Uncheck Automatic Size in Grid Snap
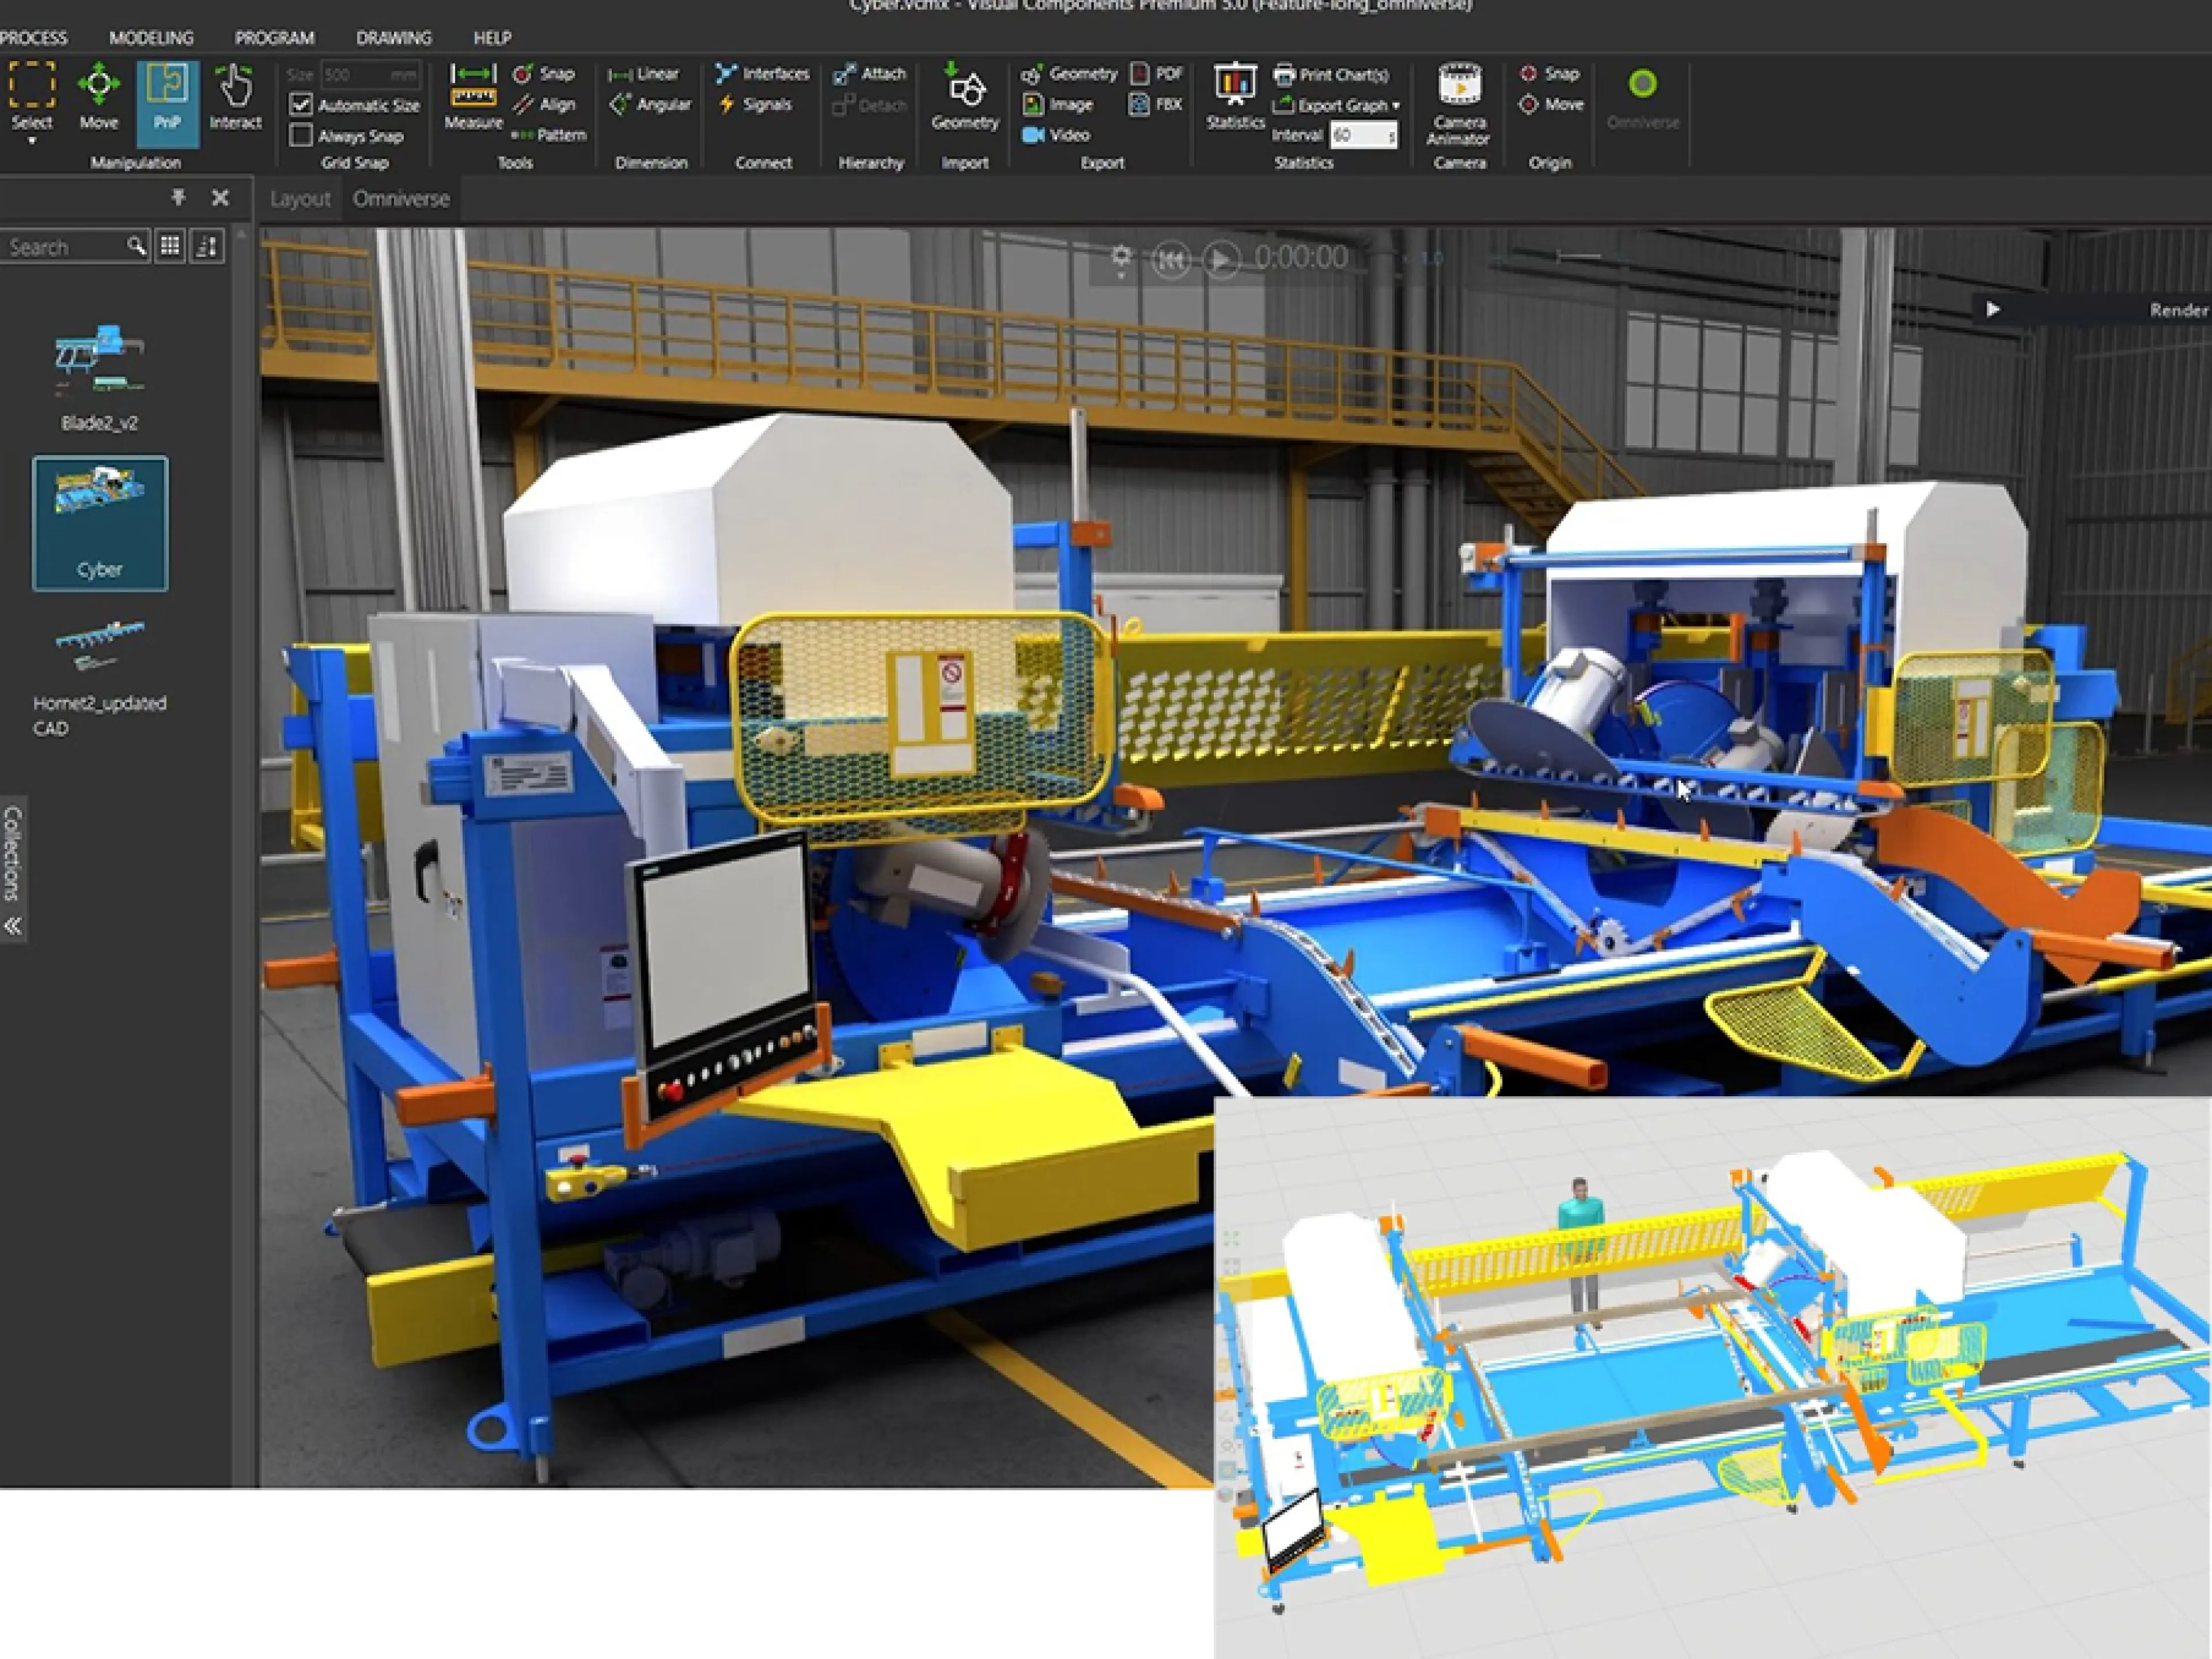The width and height of the screenshot is (2212, 1659). [x=303, y=105]
